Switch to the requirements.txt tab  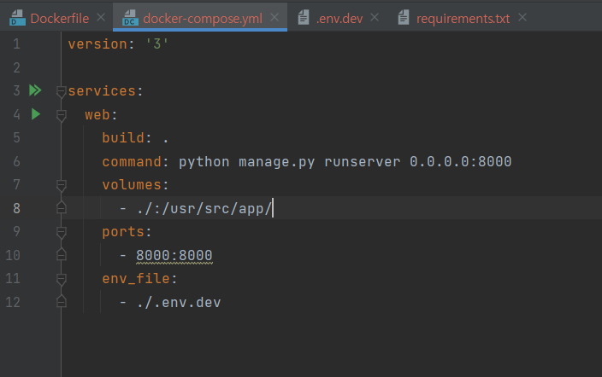pyautogui.click(x=463, y=19)
